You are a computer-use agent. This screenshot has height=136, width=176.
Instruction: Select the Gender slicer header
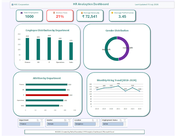(50, 120)
